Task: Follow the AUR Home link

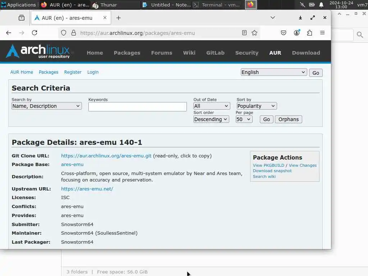Action: (22, 72)
